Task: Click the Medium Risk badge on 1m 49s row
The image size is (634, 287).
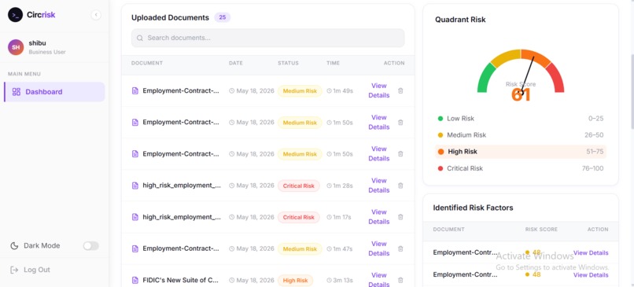Action: tap(300, 91)
